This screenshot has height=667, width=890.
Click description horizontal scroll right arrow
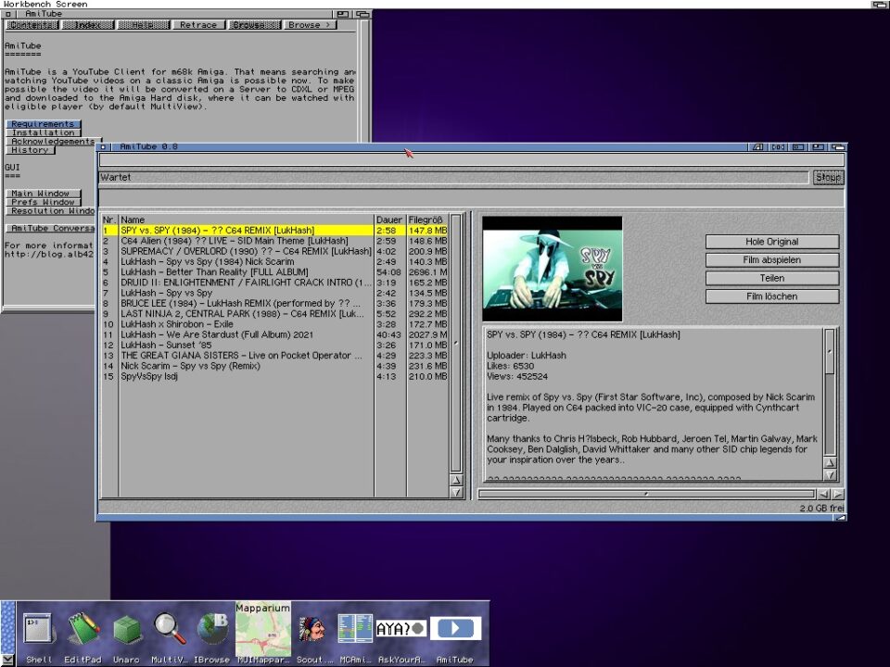click(x=838, y=494)
